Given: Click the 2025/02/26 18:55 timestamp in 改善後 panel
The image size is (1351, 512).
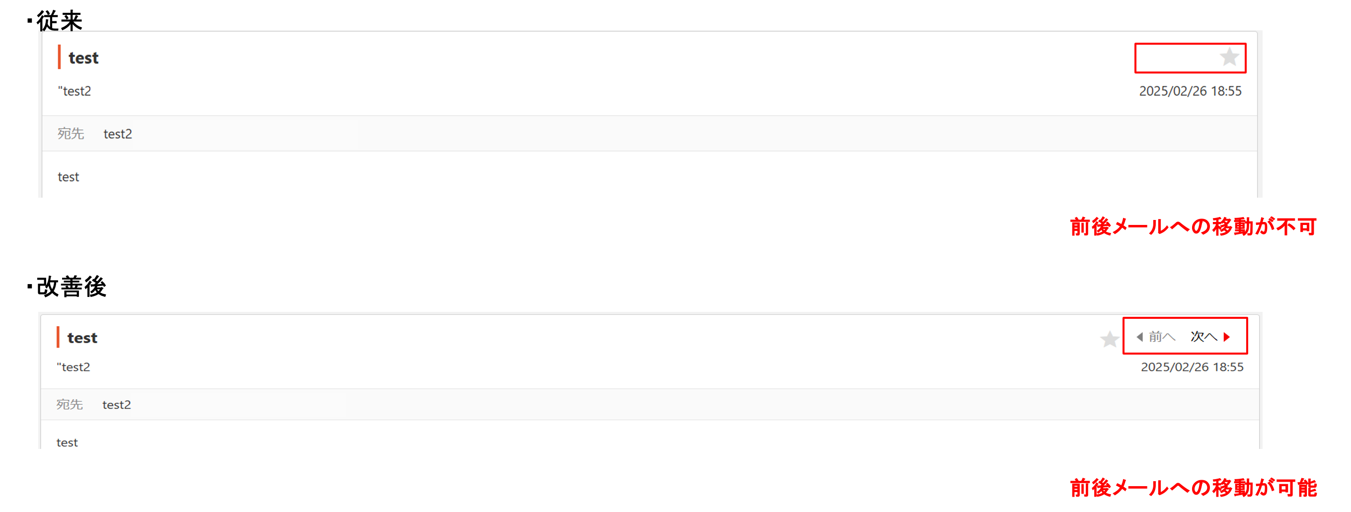Looking at the screenshot, I should (1192, 367).
